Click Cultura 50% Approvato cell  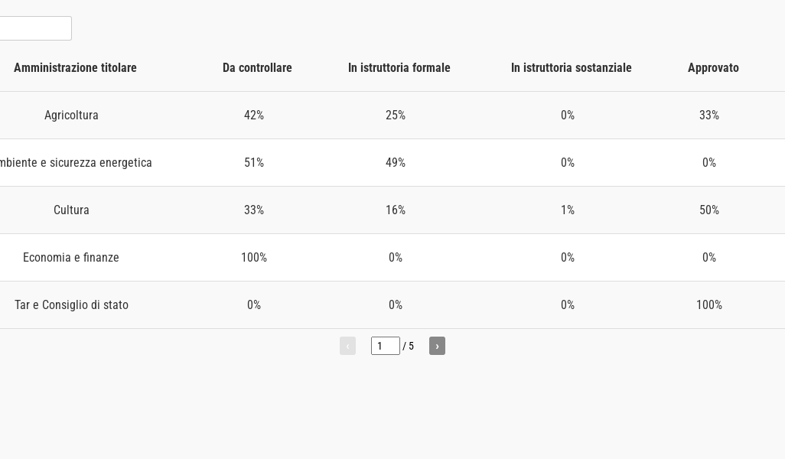(708, 210)
